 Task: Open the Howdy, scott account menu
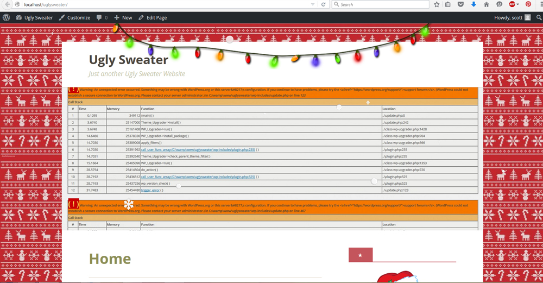coord(512,17)
